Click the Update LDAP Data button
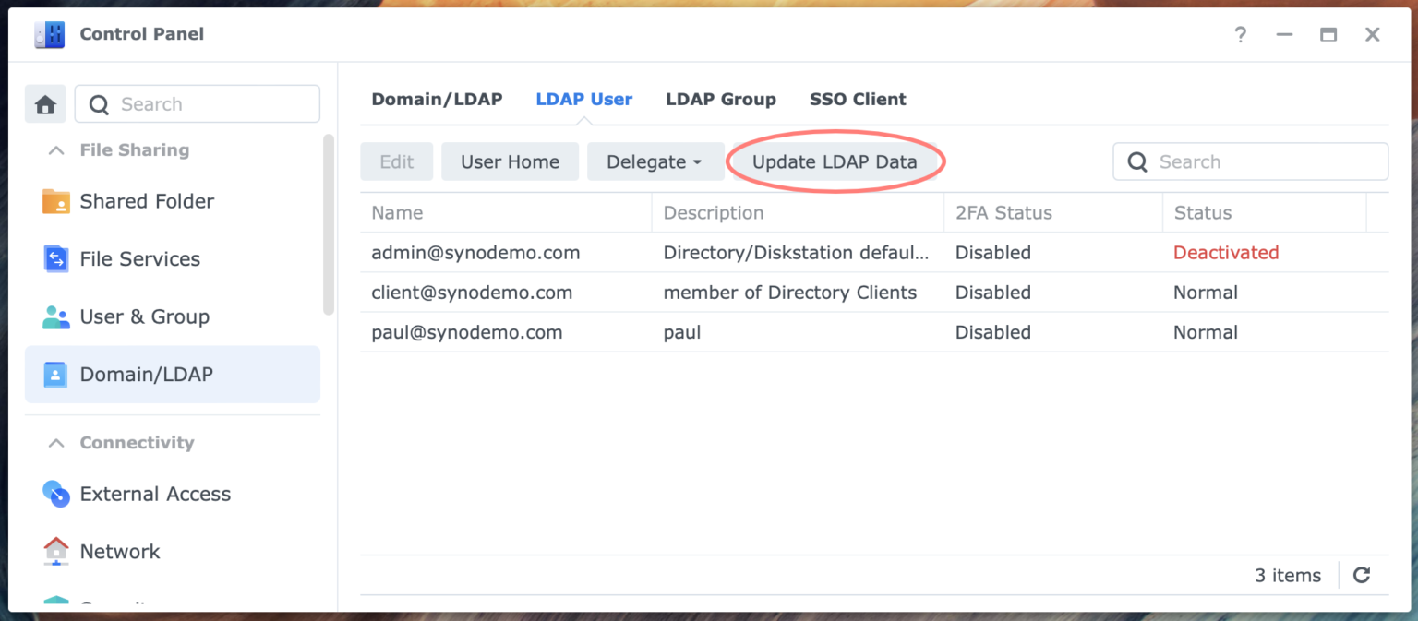This screenshot has width=1418, height=621. tap(834, 161)
